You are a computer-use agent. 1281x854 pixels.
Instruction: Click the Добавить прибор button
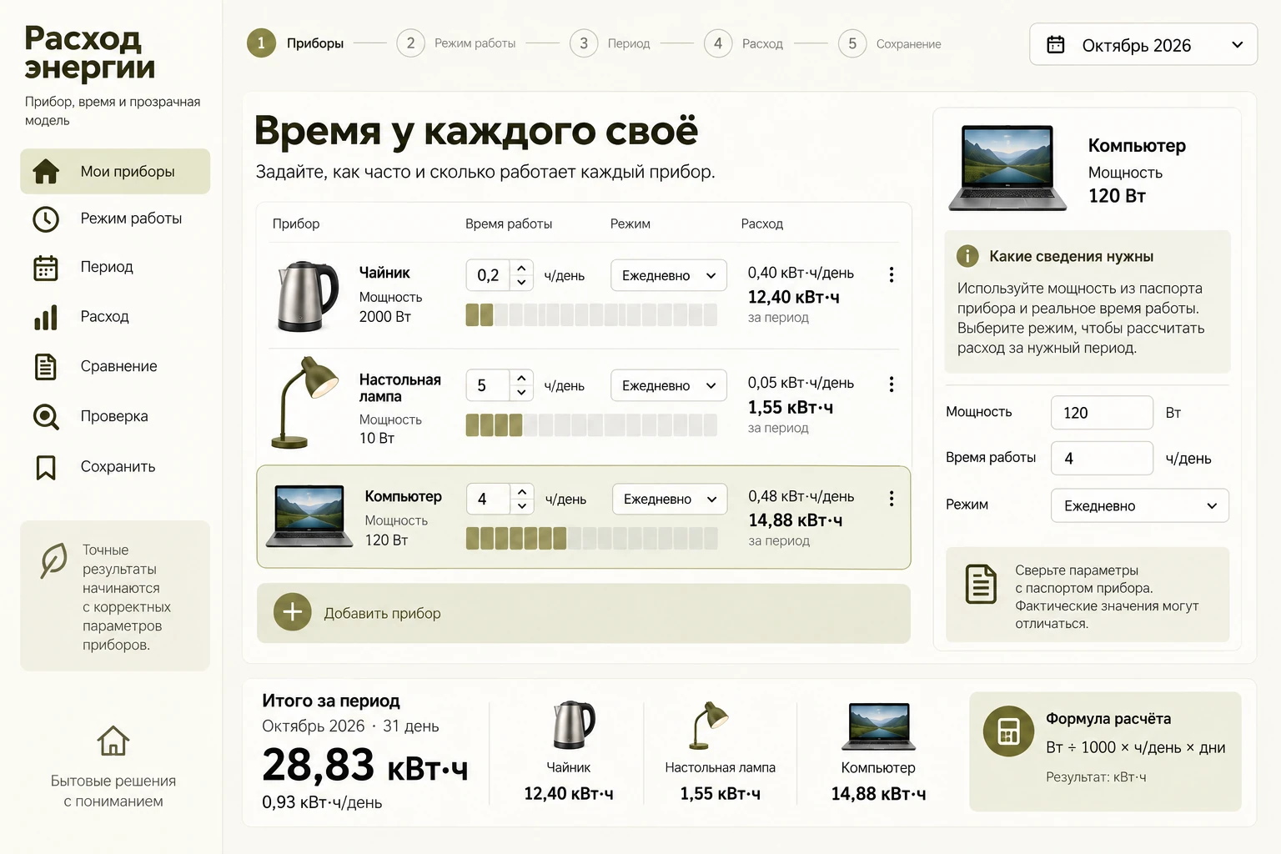coord(584,613)
